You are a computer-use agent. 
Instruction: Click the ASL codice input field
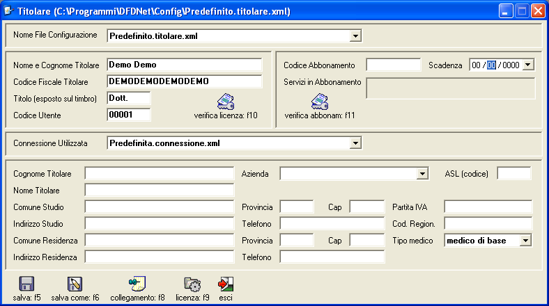[513, 174]
